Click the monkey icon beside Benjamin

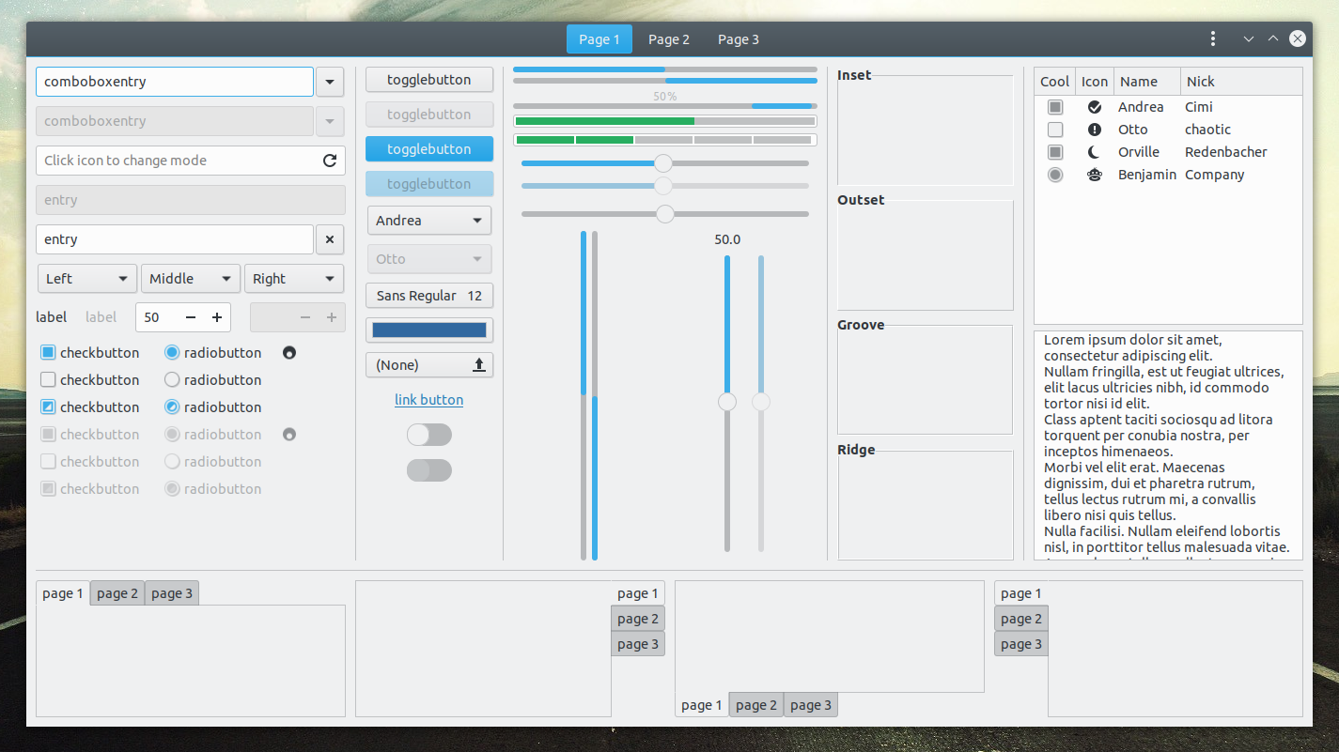[x=1094, y=174]
